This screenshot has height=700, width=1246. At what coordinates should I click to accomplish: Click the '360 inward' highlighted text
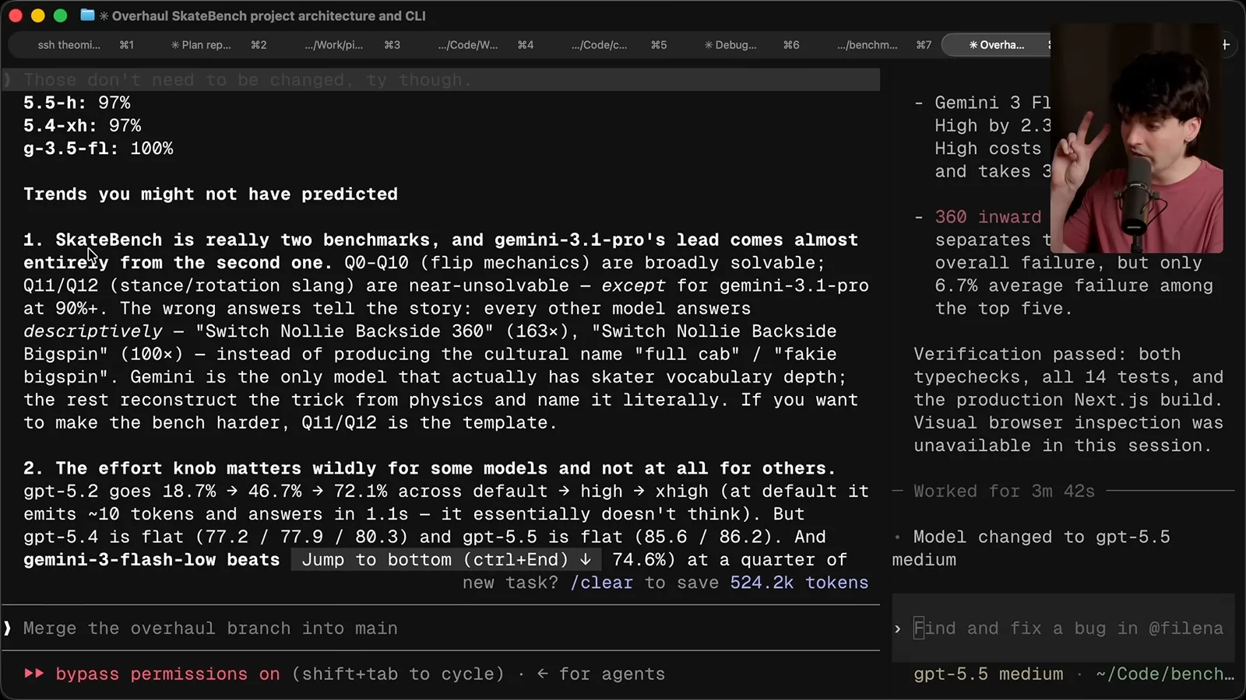click(x=987, y=217)
